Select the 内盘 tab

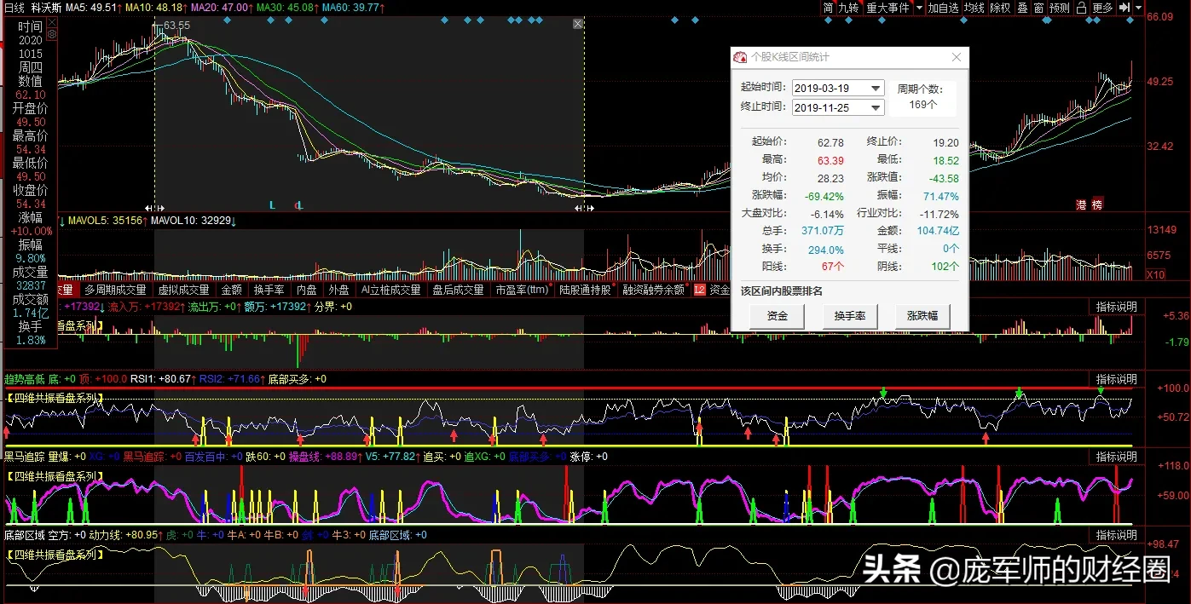306,290
